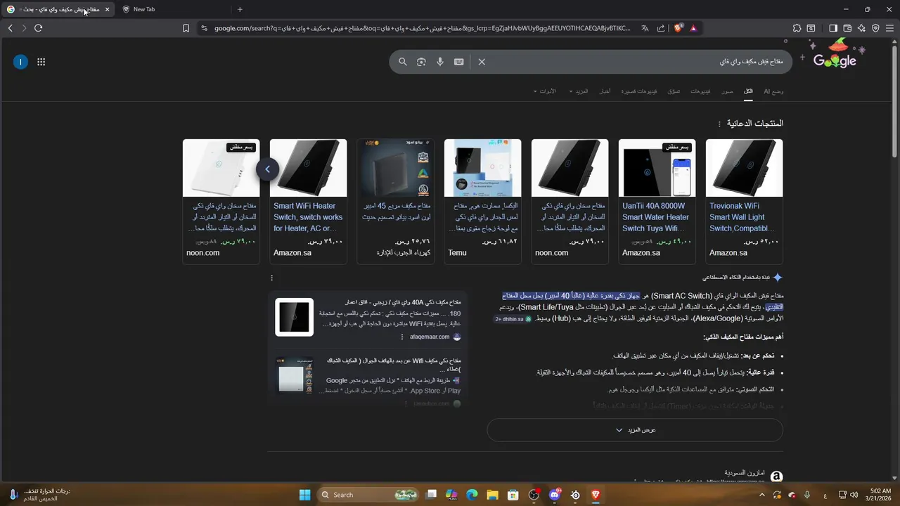The height and width of the screenshot is (506, 900).
Task: Click the browser forward arrow
Action: point(24,28)
